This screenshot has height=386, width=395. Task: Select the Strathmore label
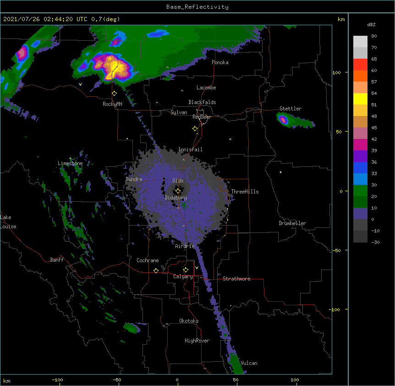tap(236, 279)
